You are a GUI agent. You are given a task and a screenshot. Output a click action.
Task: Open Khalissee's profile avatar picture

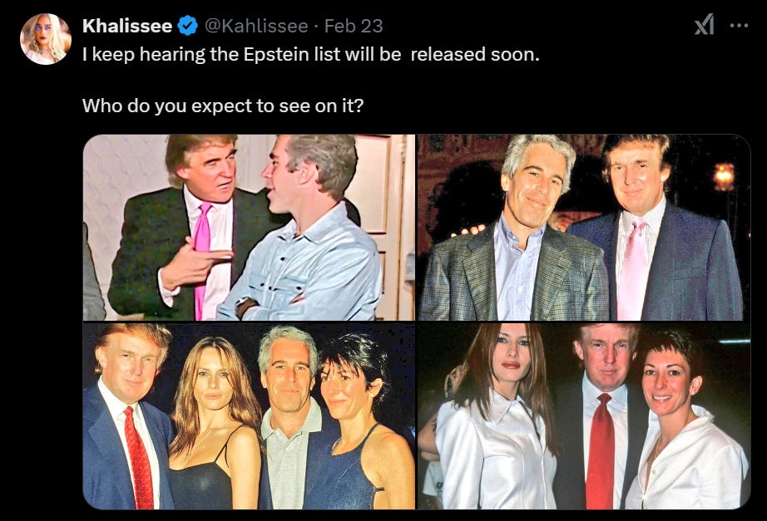[x=46, y=39]
